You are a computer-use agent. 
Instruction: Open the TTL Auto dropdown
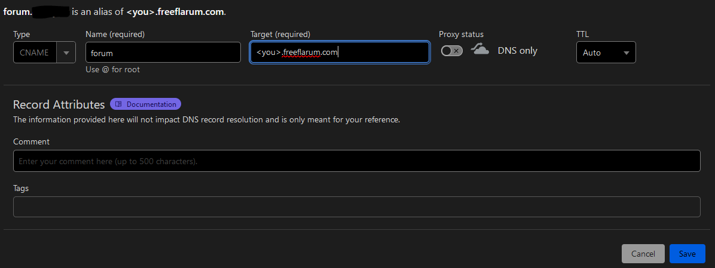pos(606,53)
